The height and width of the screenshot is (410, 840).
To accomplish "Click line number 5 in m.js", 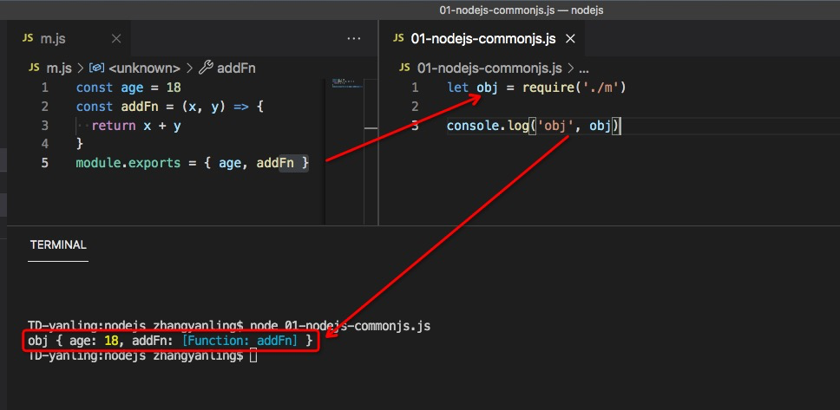I will (44, 163).
